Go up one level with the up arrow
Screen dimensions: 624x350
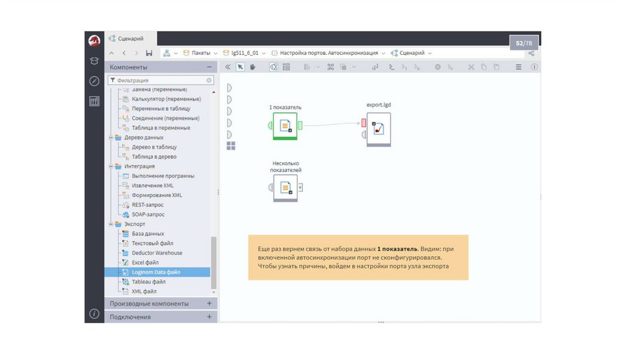coord(112,53)
